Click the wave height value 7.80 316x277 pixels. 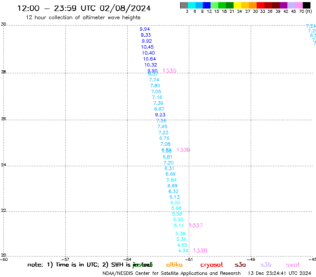click(155, 86)
